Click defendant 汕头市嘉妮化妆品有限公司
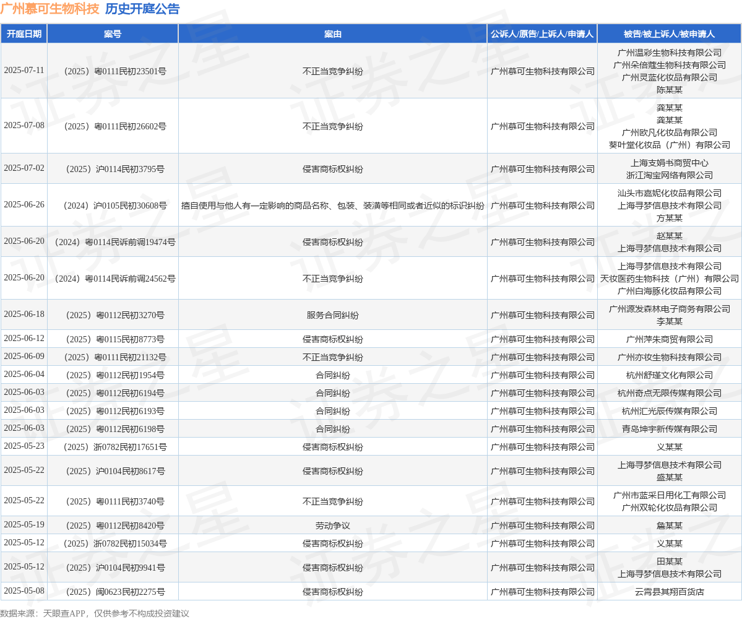Viewport: 742px width, 619px height. pos(670,193)
